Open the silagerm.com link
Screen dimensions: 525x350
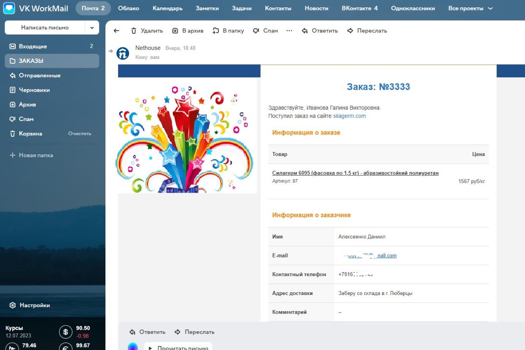pyautogui.click(x=349, y=116)
